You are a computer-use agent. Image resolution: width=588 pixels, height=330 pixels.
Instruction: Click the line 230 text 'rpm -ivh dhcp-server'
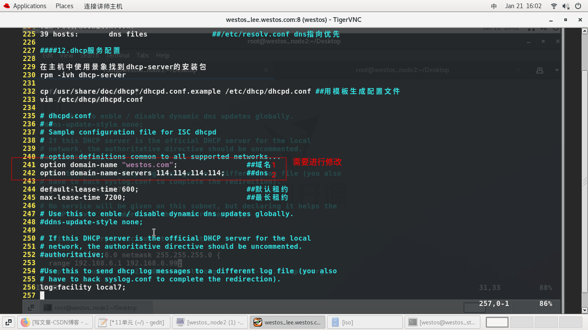tap(83, 75)
